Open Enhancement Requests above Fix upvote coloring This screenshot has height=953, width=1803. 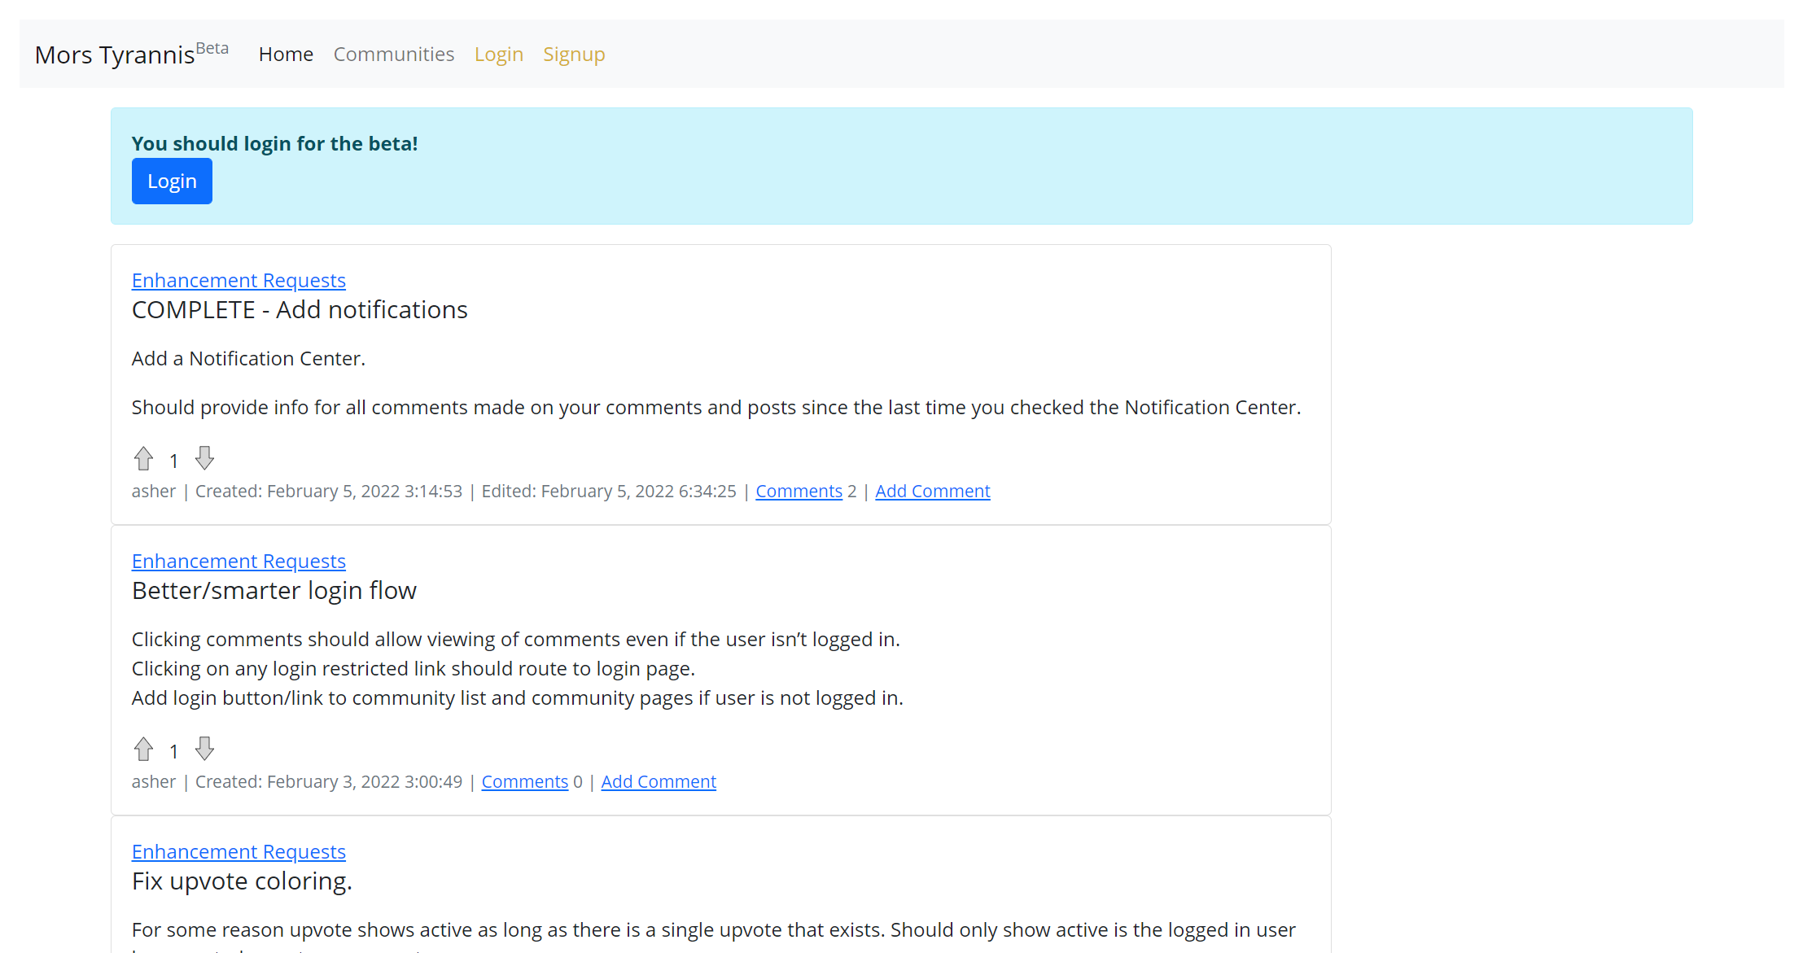(x=239, y=852)
